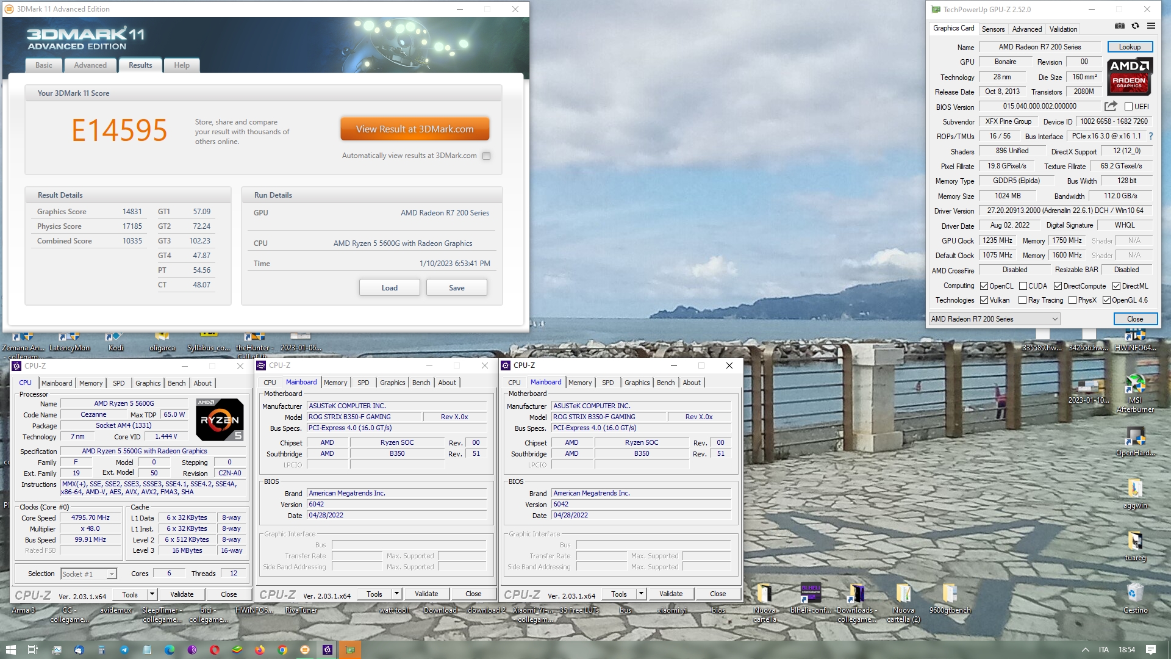
Task: Open the Bench tab in left CPU-Z window
Action: coord(176,383)
